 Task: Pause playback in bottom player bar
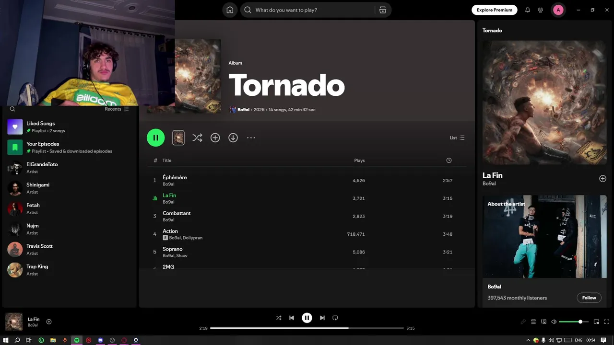point(307,318)
